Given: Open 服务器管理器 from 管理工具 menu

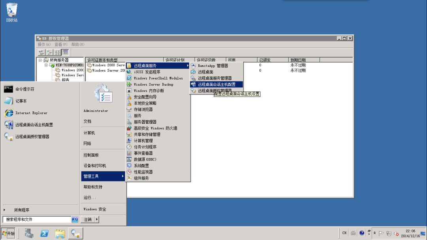Looking at the screenshot, I should click(x=158, y=122).
